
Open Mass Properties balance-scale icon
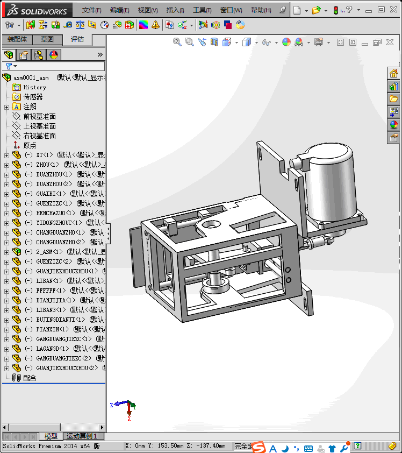pos(80,25)
